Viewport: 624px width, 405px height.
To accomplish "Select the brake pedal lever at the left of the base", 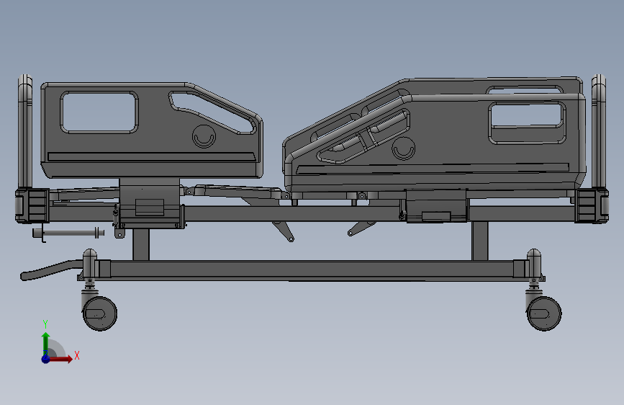I will tap(52, 270).
